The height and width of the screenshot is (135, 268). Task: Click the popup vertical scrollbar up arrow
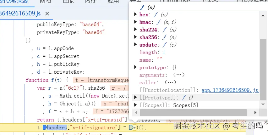(x=263, y=15)
